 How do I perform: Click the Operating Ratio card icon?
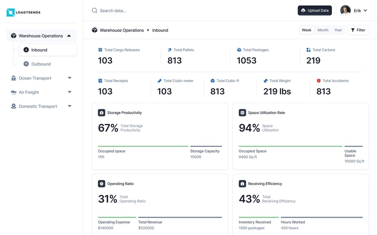coord(102,184)
